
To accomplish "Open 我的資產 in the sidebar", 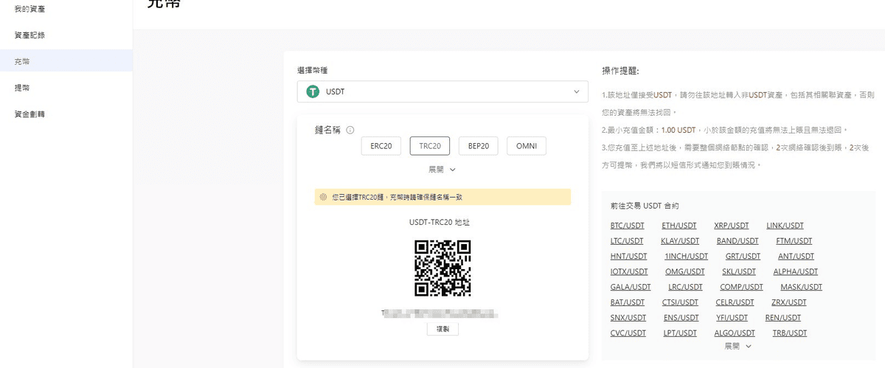I will coord(29,8).
